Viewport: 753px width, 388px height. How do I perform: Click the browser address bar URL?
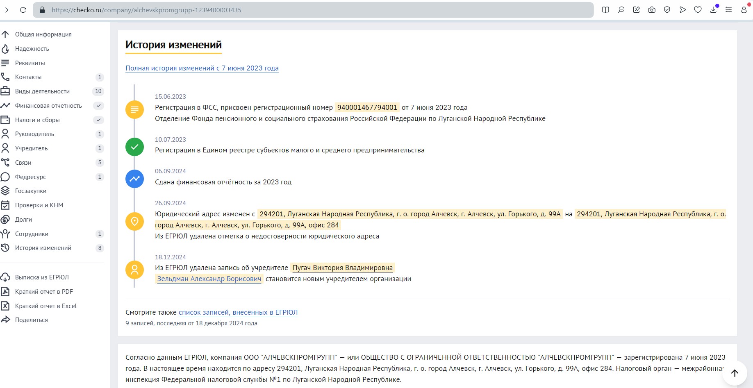click(146, 10)
